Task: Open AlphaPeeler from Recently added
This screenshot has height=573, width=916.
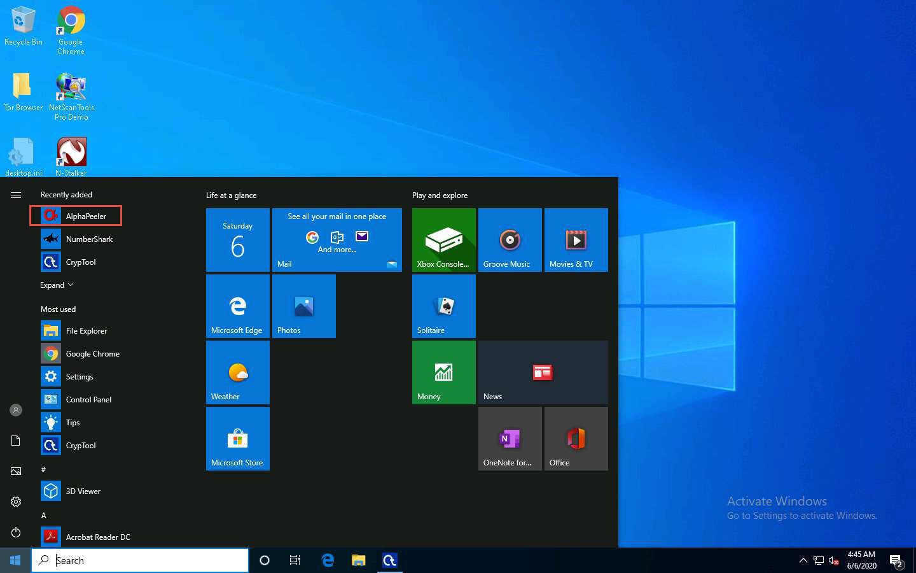Action: click(76, 216)
